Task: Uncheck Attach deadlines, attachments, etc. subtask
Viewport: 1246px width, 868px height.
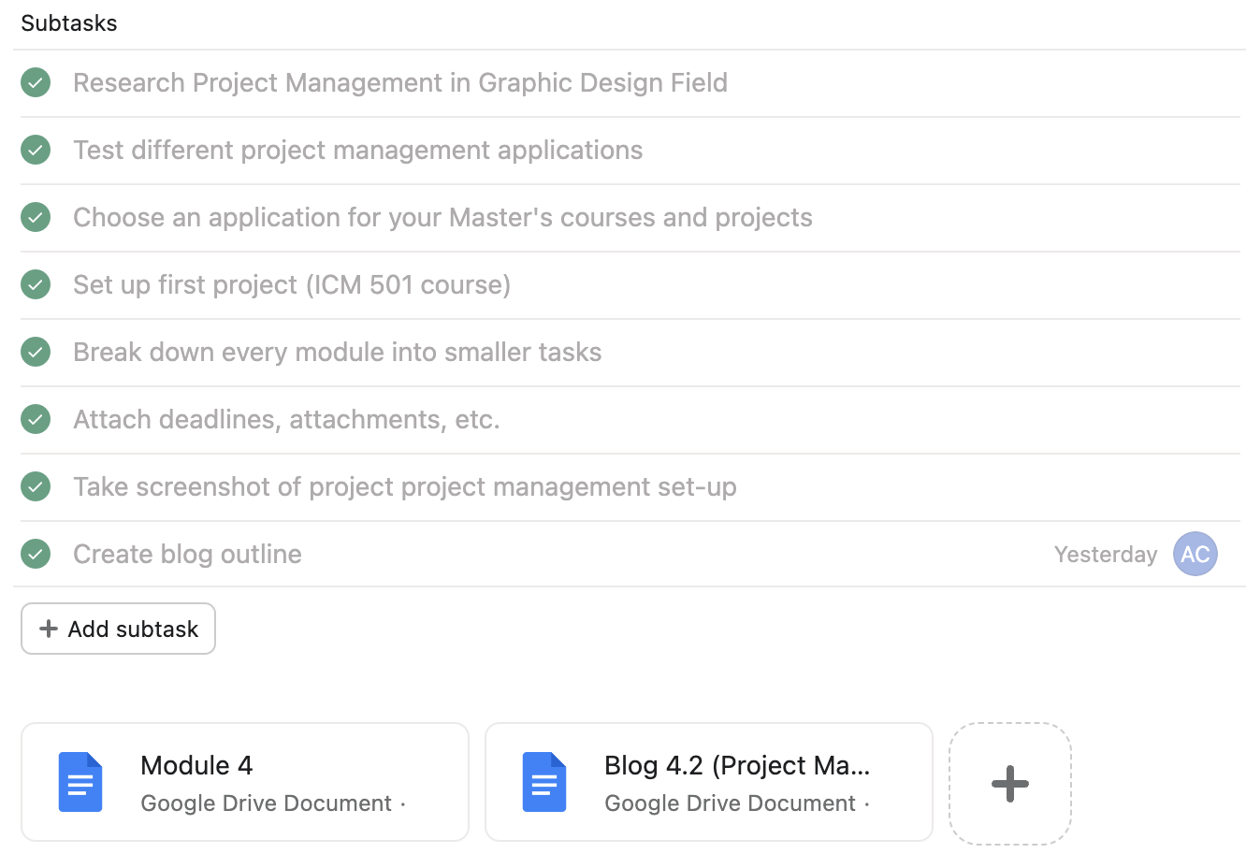Action: click(x=35, y=419)
